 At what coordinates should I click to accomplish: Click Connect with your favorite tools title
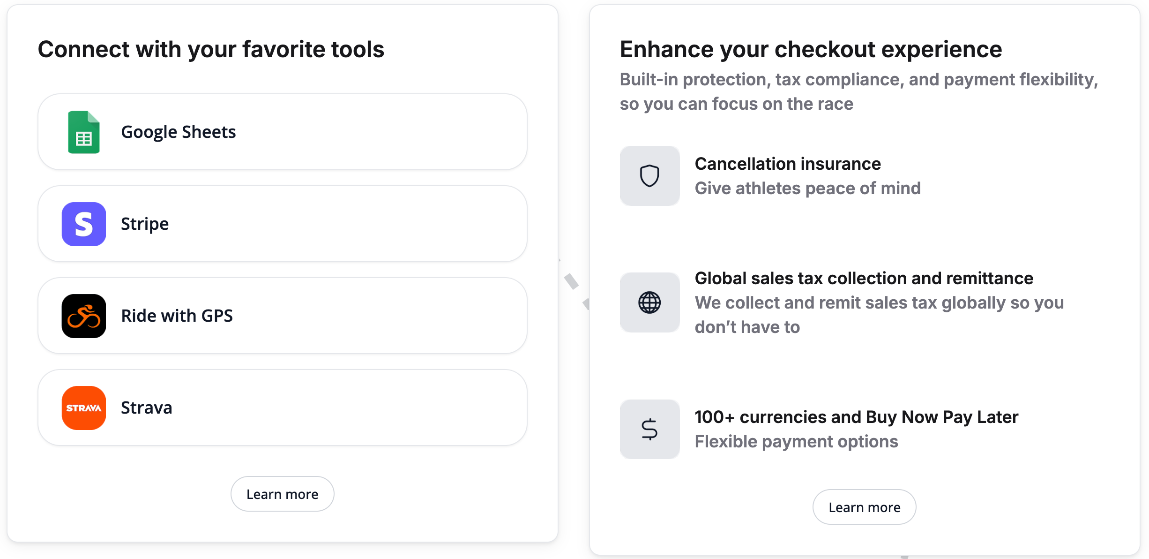click(211, 50)
